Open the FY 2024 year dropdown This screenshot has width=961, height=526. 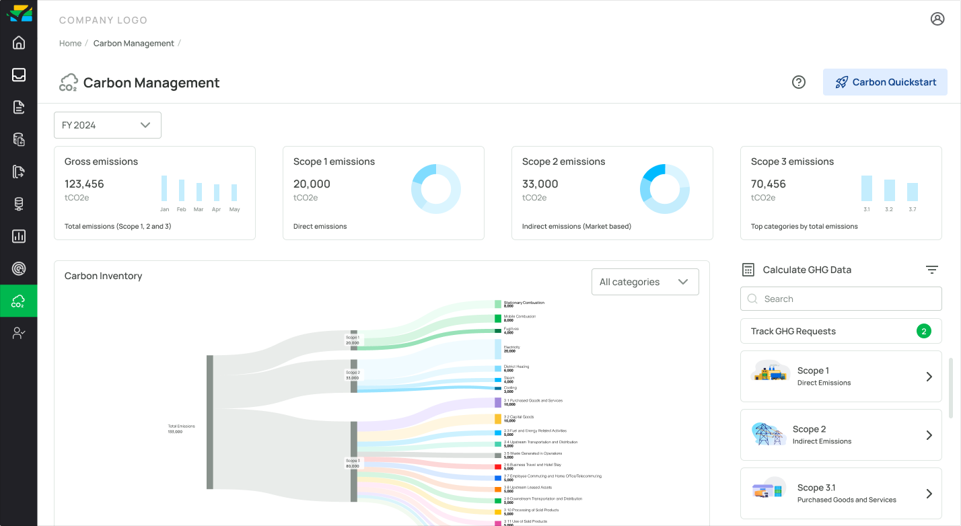[x=108, y=125]
